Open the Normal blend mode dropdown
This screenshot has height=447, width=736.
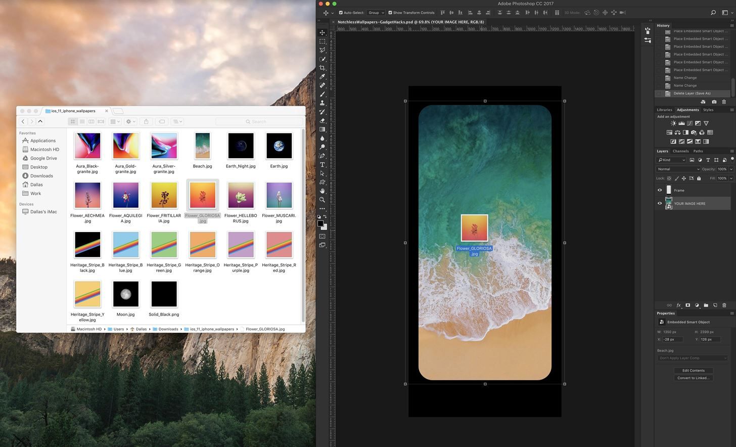[678, 169]
